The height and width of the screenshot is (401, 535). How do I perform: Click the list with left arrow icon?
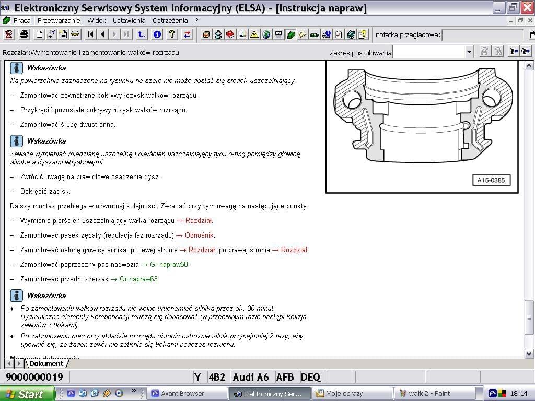point(514,52)
